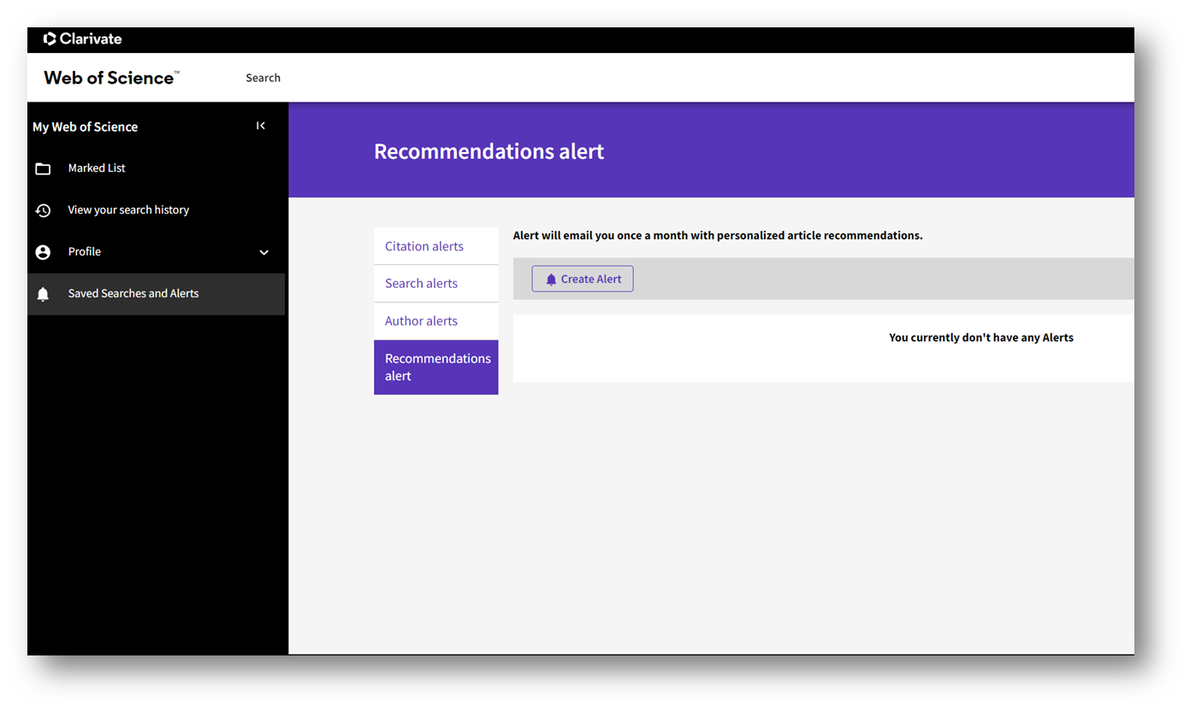Click the monthly recommendations description text
Viewport: 1190px width, 711px height.
click(x=718, y=235)
